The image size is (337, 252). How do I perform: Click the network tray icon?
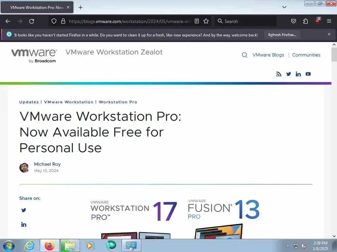point(296,246)
